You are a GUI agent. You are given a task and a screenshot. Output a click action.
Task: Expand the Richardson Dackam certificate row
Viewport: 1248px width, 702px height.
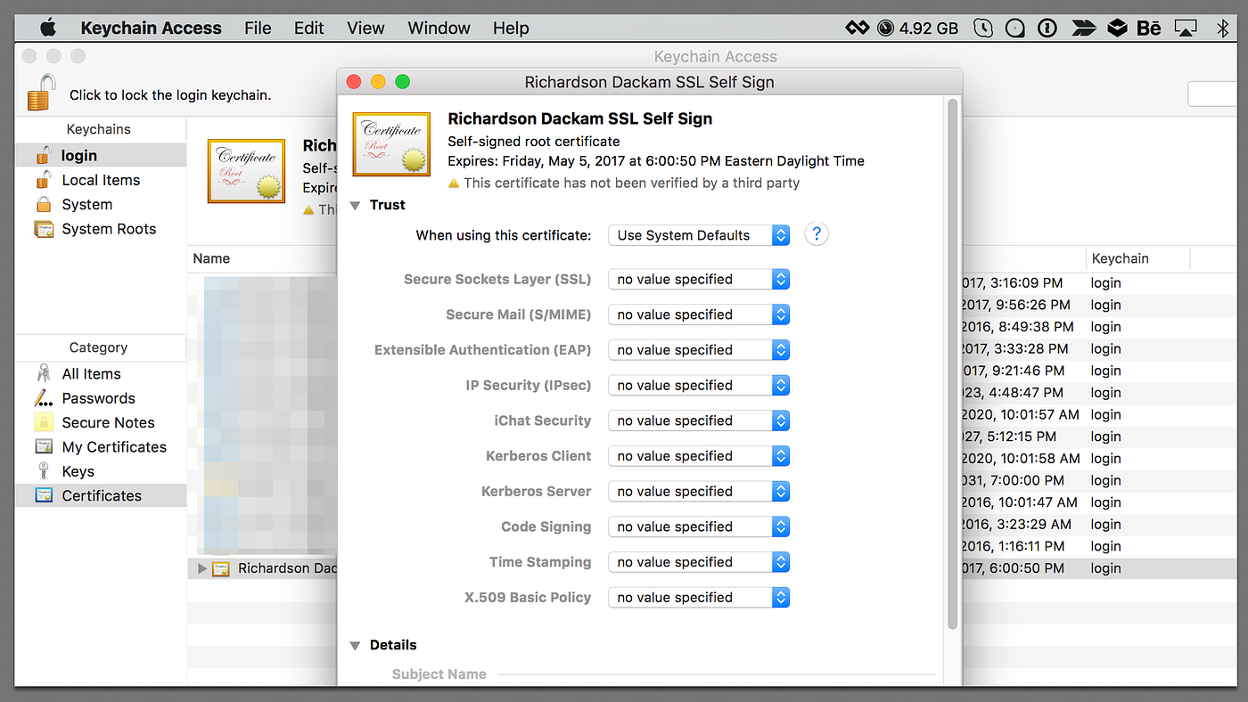point(202,568)
